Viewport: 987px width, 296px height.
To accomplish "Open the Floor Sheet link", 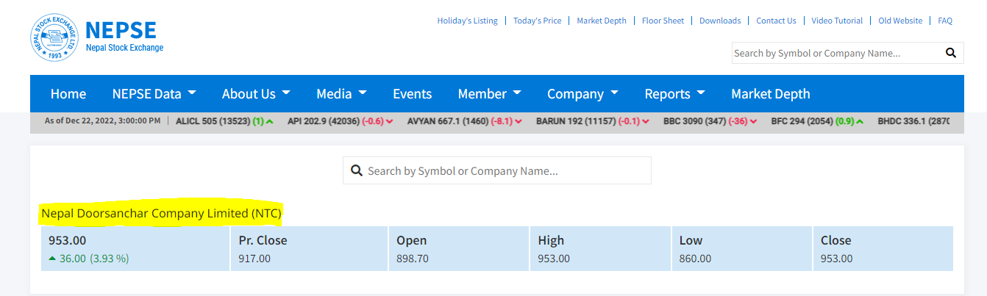I will [663, 21].
